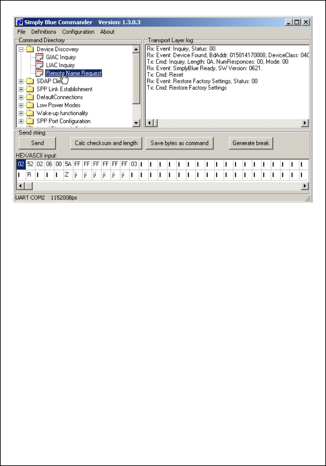Expand the SPP Link Establishment node
The image size is (326, 466).
[x=21, y=89]
